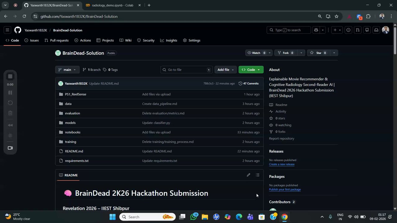Open the Add file dropdown

pyautogui.click(x=225, y=70)
